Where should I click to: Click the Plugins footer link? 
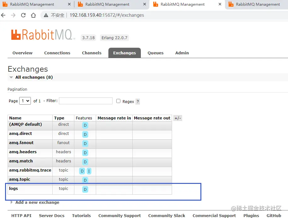point(251,215)
